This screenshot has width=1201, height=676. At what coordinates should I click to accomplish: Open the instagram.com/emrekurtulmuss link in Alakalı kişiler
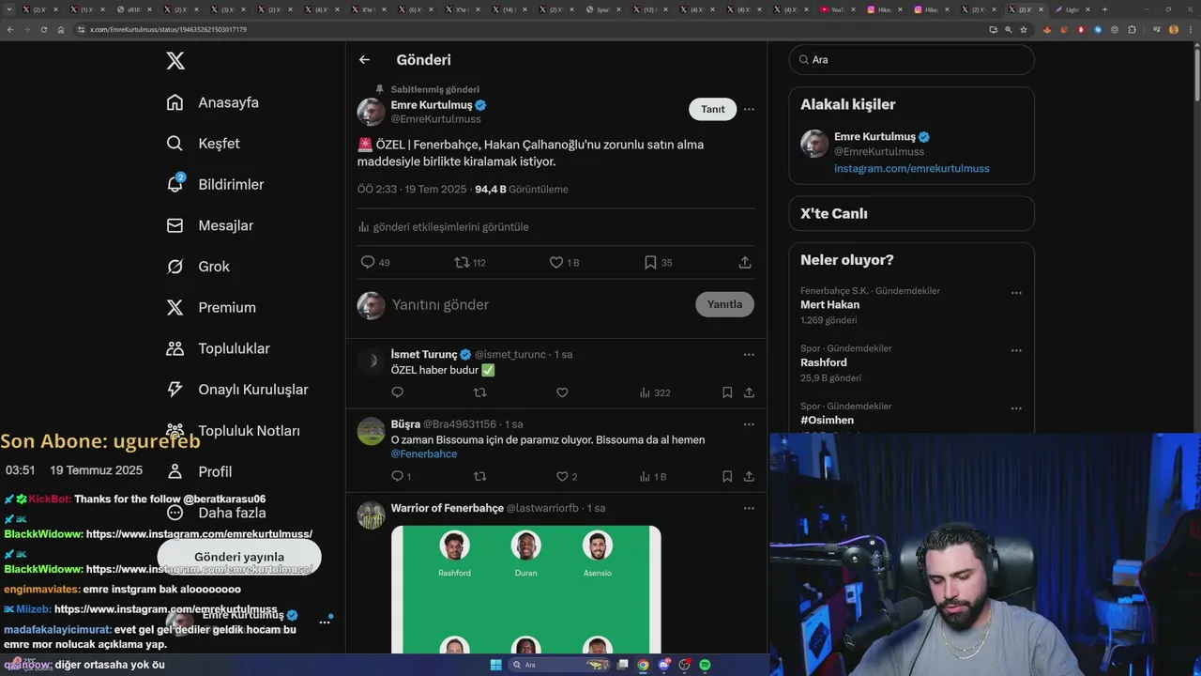(x=912, y=169)
